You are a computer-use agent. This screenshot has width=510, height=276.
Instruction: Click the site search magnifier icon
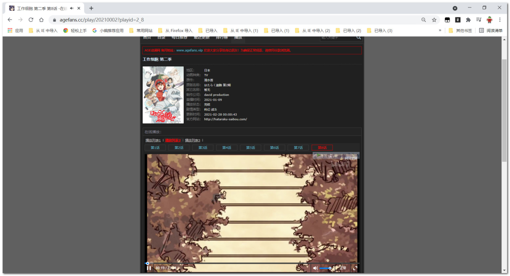point(358,37)
